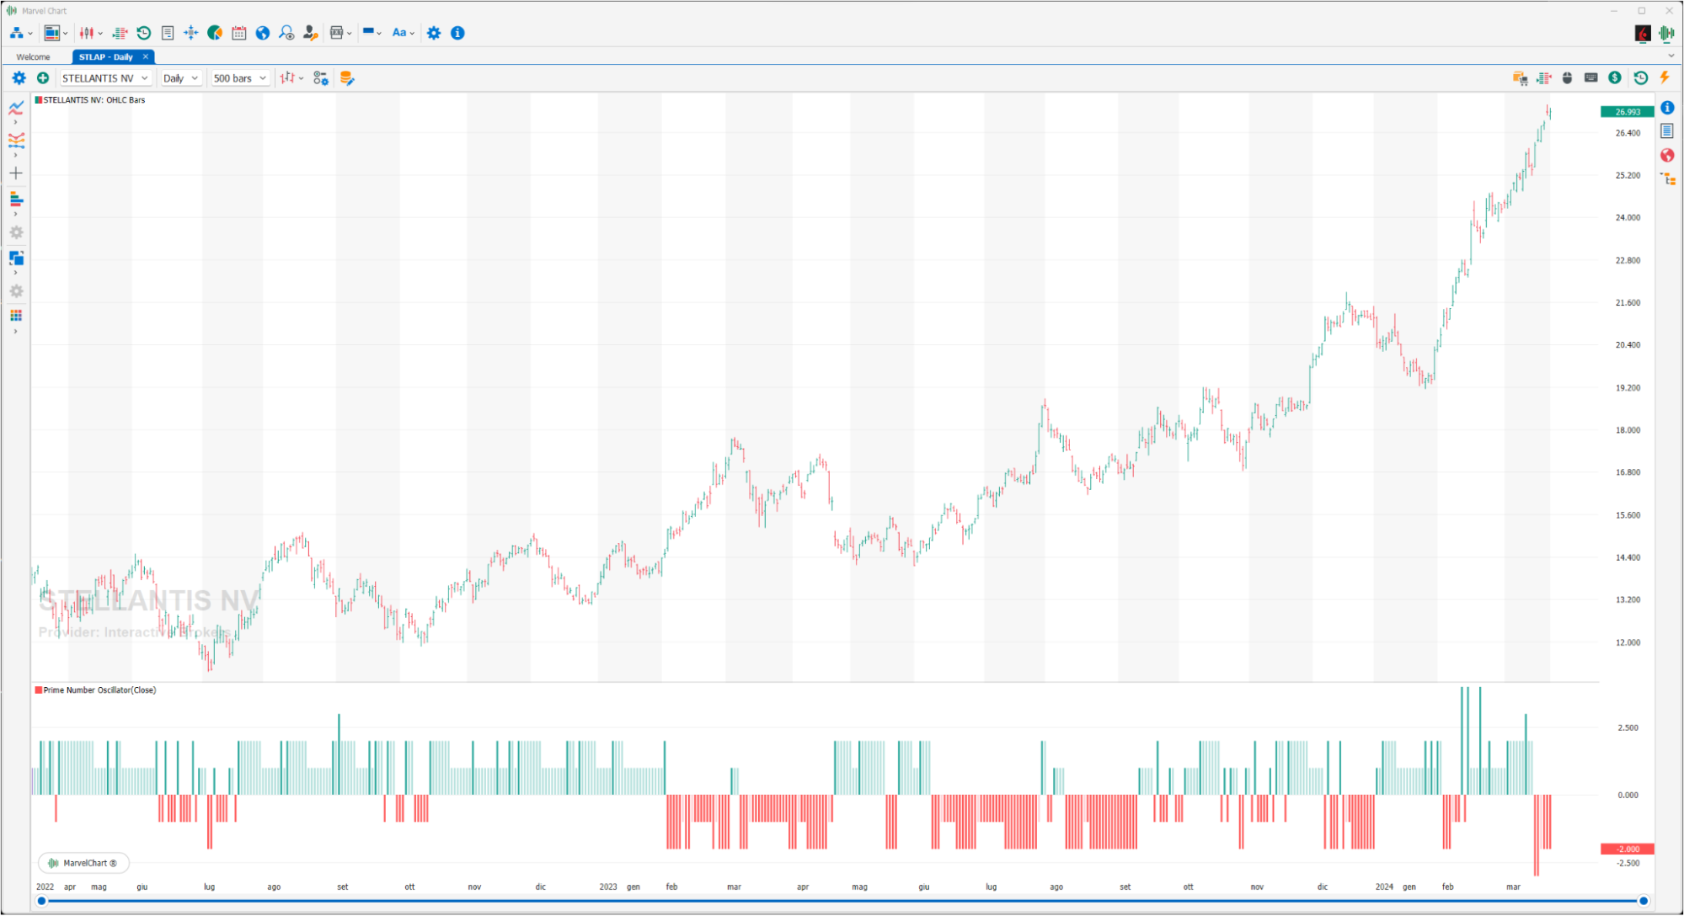Expand the overlapping squares tool chevron
Screen dimensions: 1684x916
[16, 273]
